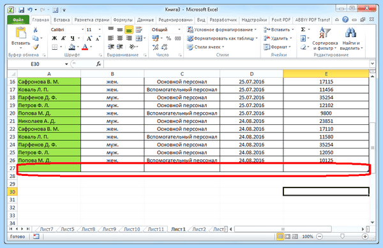Click the Удалить cells button
The height and width of the screenshot is (248, 383).
pyautogui.click(x=278, y=38)
